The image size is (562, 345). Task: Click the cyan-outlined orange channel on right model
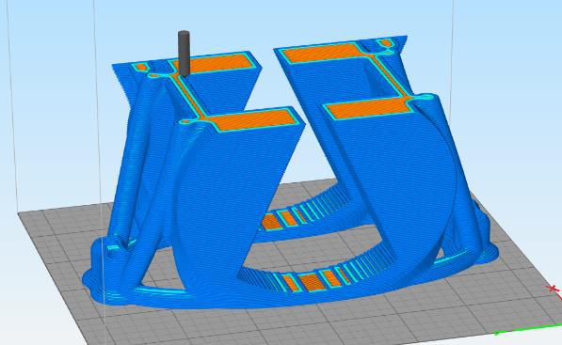coord(391,76)
